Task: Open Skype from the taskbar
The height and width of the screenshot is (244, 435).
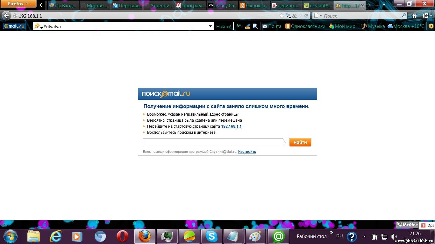Action: coord(211,237)
